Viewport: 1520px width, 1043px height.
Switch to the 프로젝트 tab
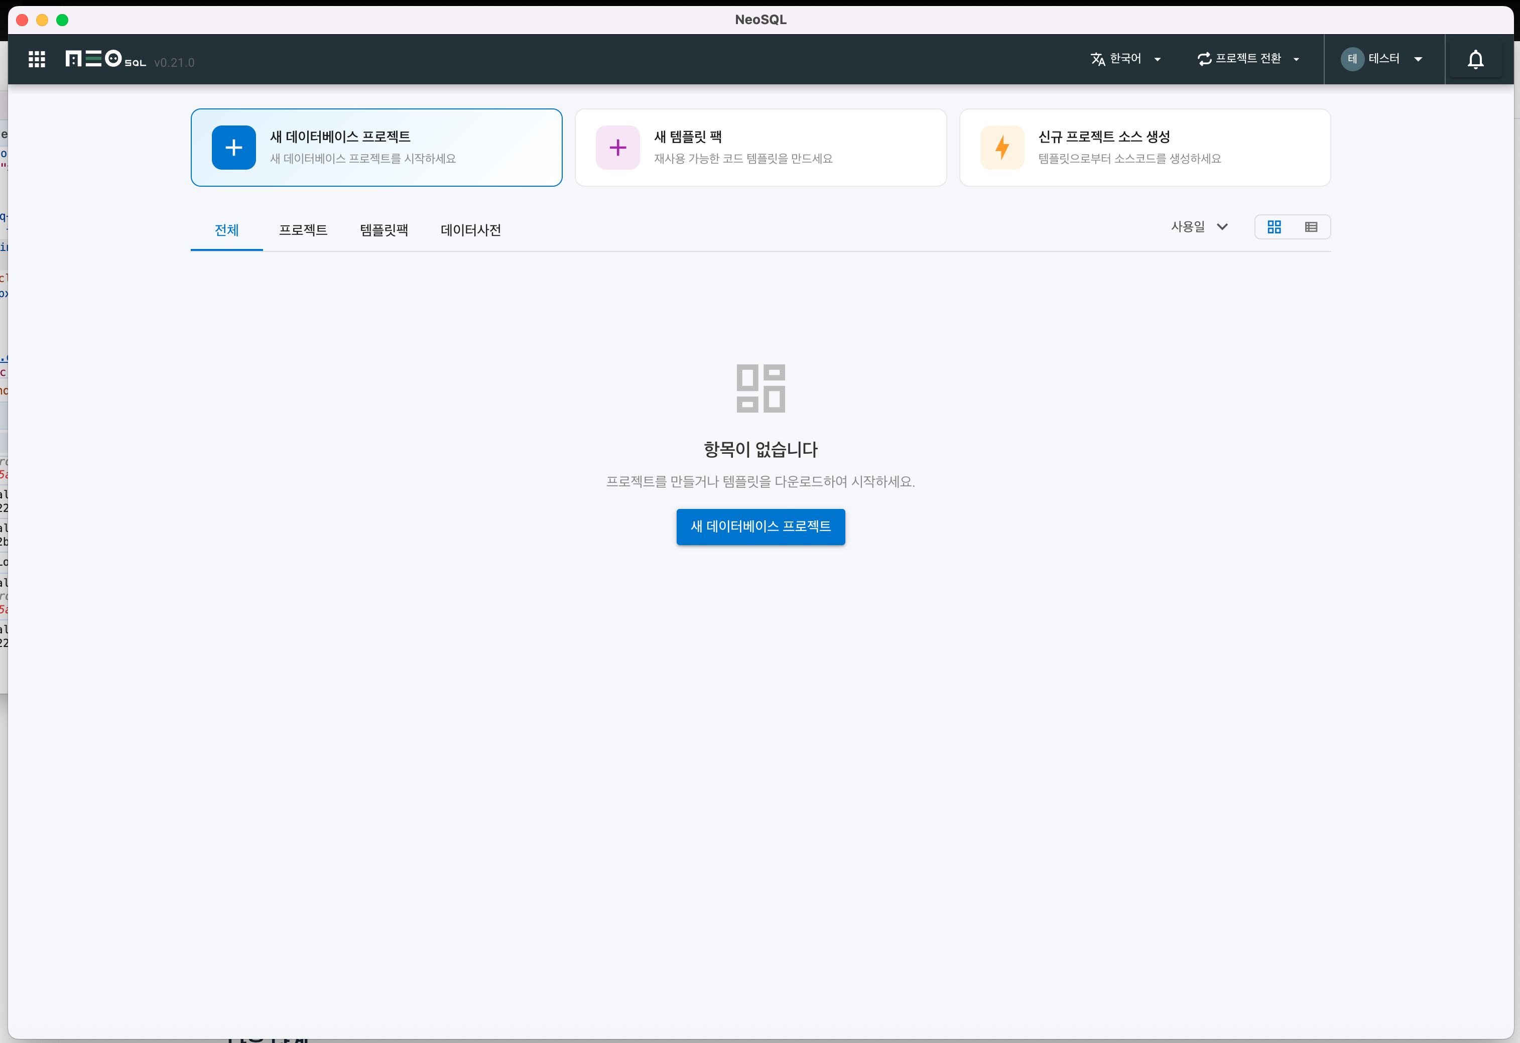303,230
